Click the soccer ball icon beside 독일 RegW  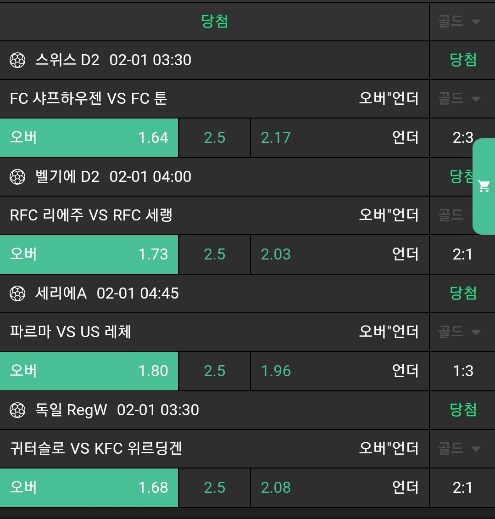point(17,410)
